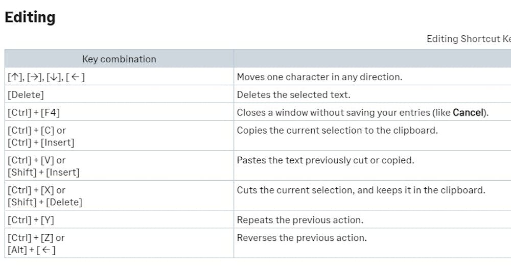
Task: Click the [Ctrl] + [Insert] shortcut text
Action: click(41, 142)
